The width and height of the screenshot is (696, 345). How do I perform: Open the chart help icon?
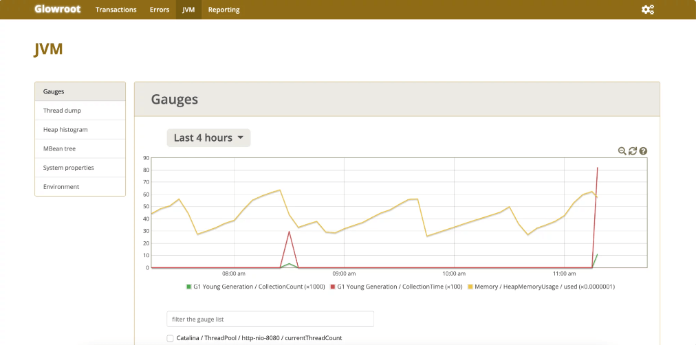643,151
